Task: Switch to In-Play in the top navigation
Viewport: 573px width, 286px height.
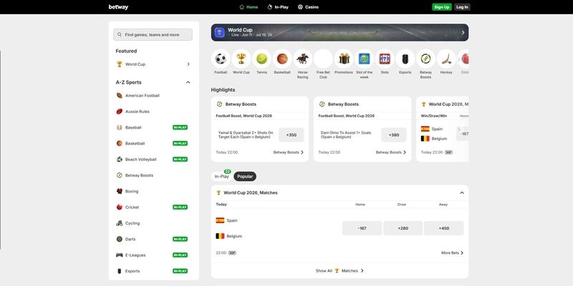Action: coord(278,7)
